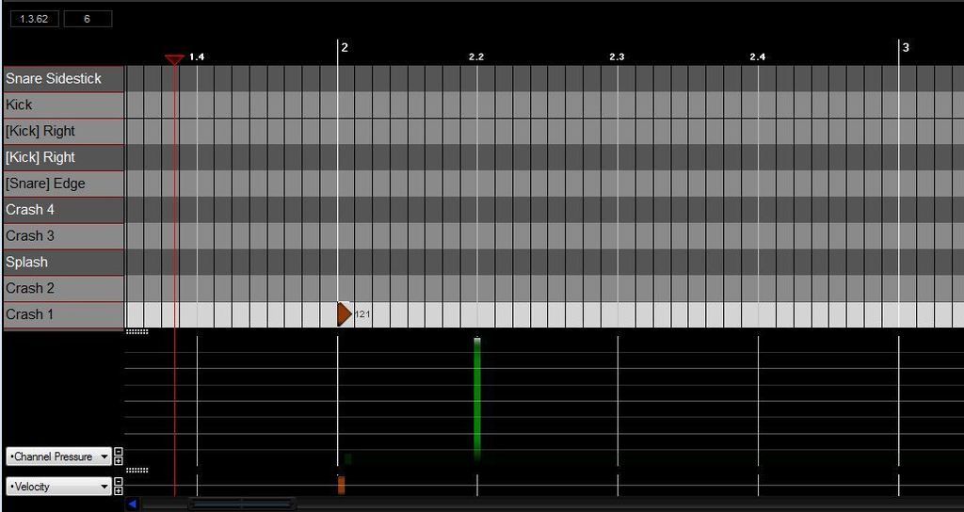The image size is (964, 512).
Task: Select the Splash row label
Action: point(64,263)
